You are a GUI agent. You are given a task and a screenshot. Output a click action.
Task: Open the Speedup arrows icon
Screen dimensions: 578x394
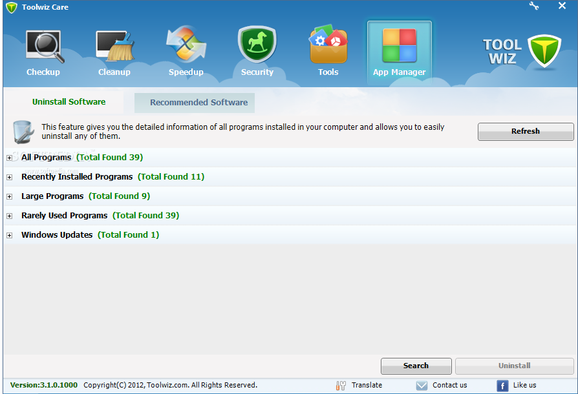click(x=186, y=44)
